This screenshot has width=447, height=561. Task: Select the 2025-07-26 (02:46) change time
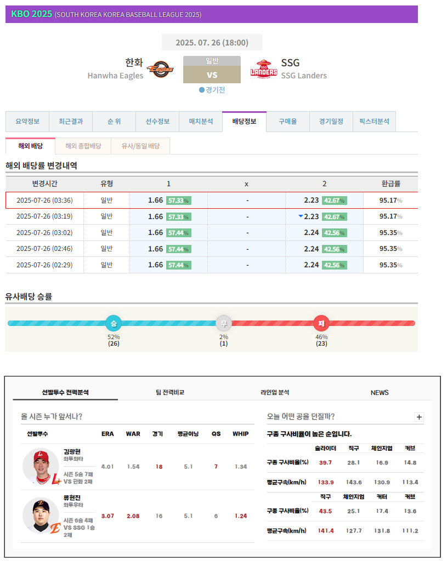pos(44,249)
